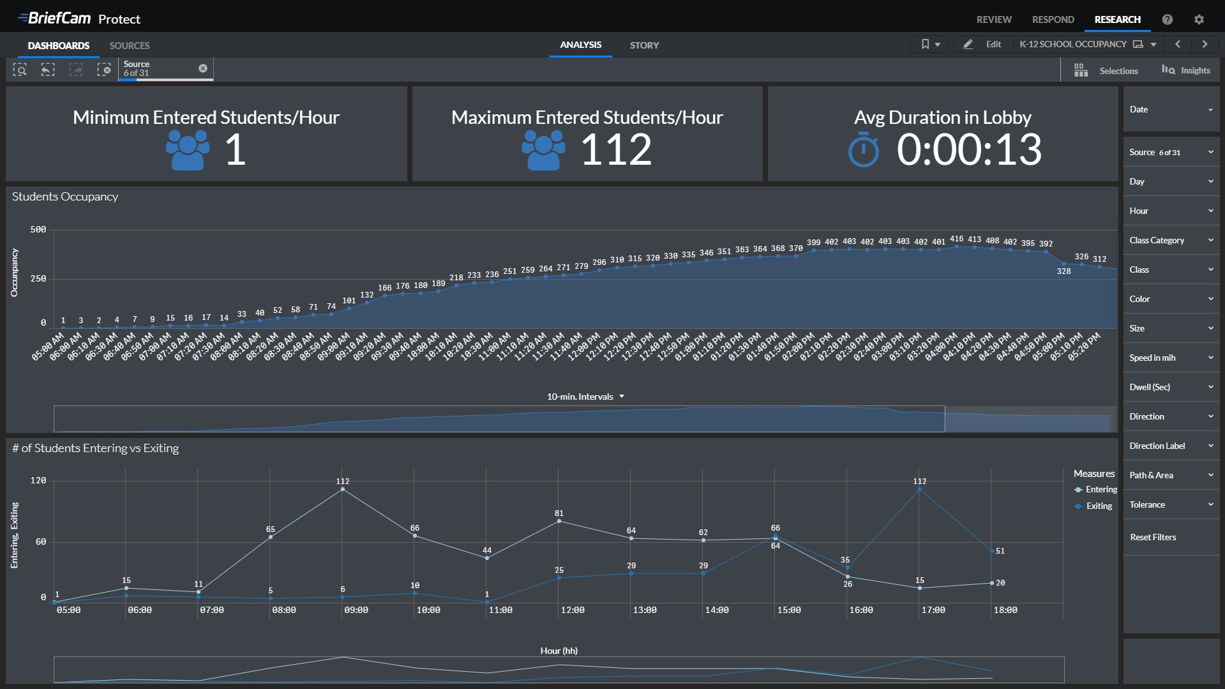This screenshot has width=1225, height=689.
Task: Switch to the ANALYSIS view
Action: pyautogui.click(x=580, y=45)
